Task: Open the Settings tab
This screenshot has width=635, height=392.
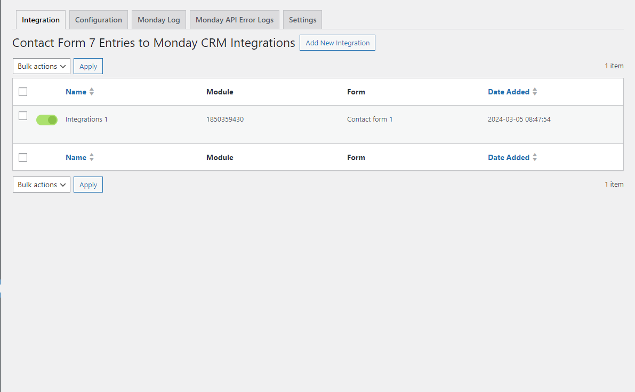Action: pyautogui.click(x=302, y=20)
